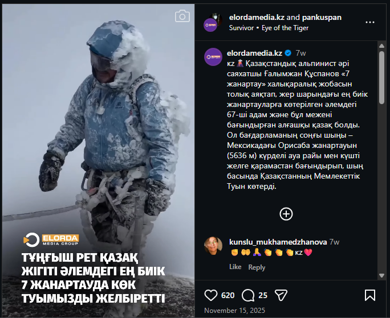Load more comments with plus circle button
This screenshot has width=390, height=318.
286,214
